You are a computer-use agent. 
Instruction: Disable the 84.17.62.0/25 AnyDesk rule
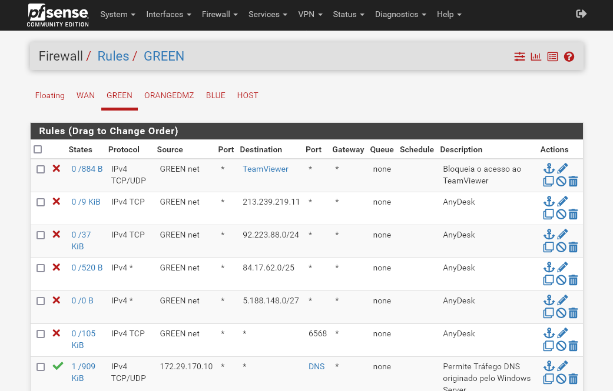pos(561,280)
